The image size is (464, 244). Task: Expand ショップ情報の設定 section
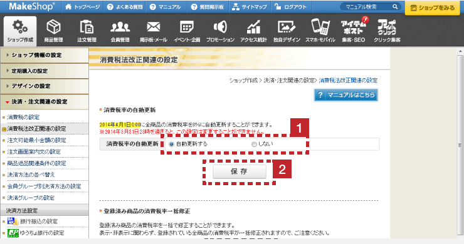[45, 55]
